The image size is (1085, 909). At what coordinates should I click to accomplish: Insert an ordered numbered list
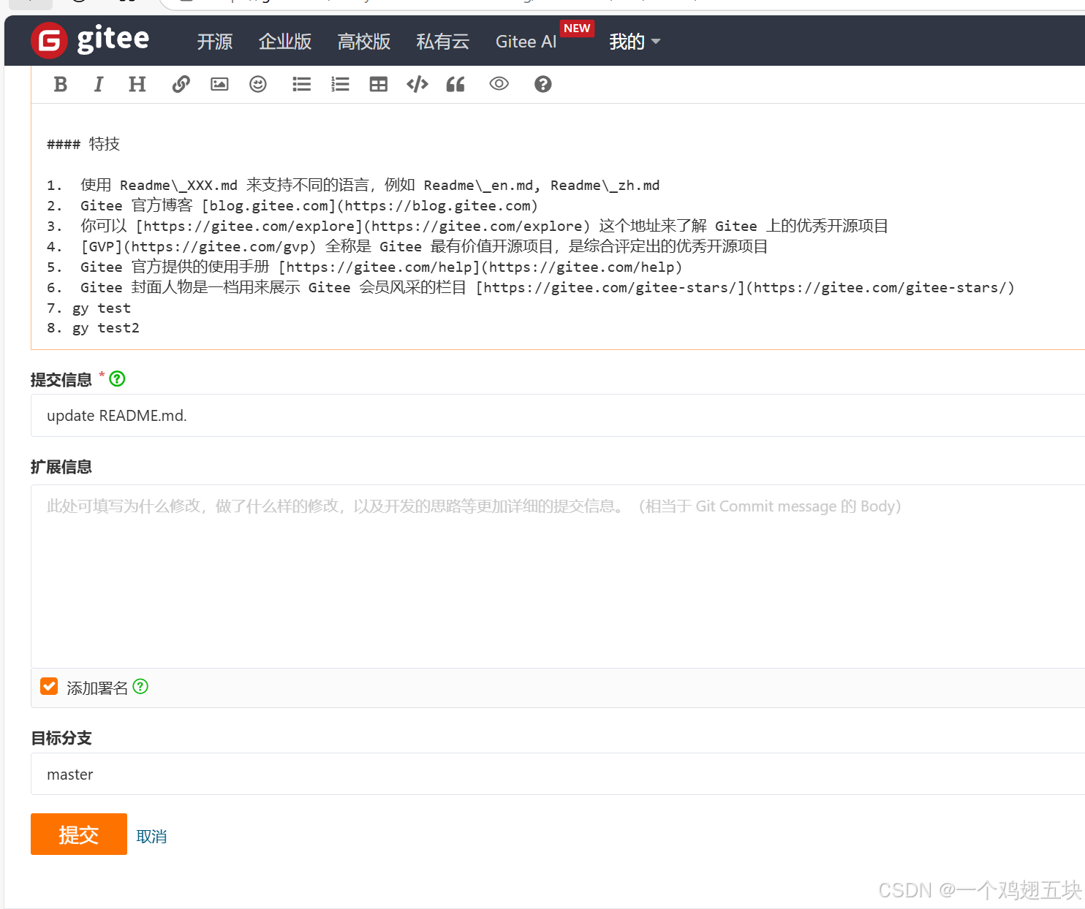340,84
